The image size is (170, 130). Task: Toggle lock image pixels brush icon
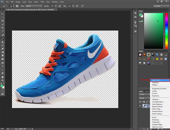coord(147,102)
